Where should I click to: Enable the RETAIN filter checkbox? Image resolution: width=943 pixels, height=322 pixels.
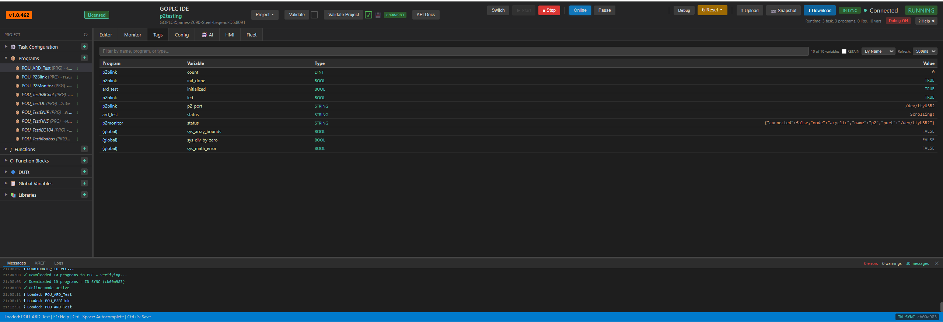pos(844,52)
